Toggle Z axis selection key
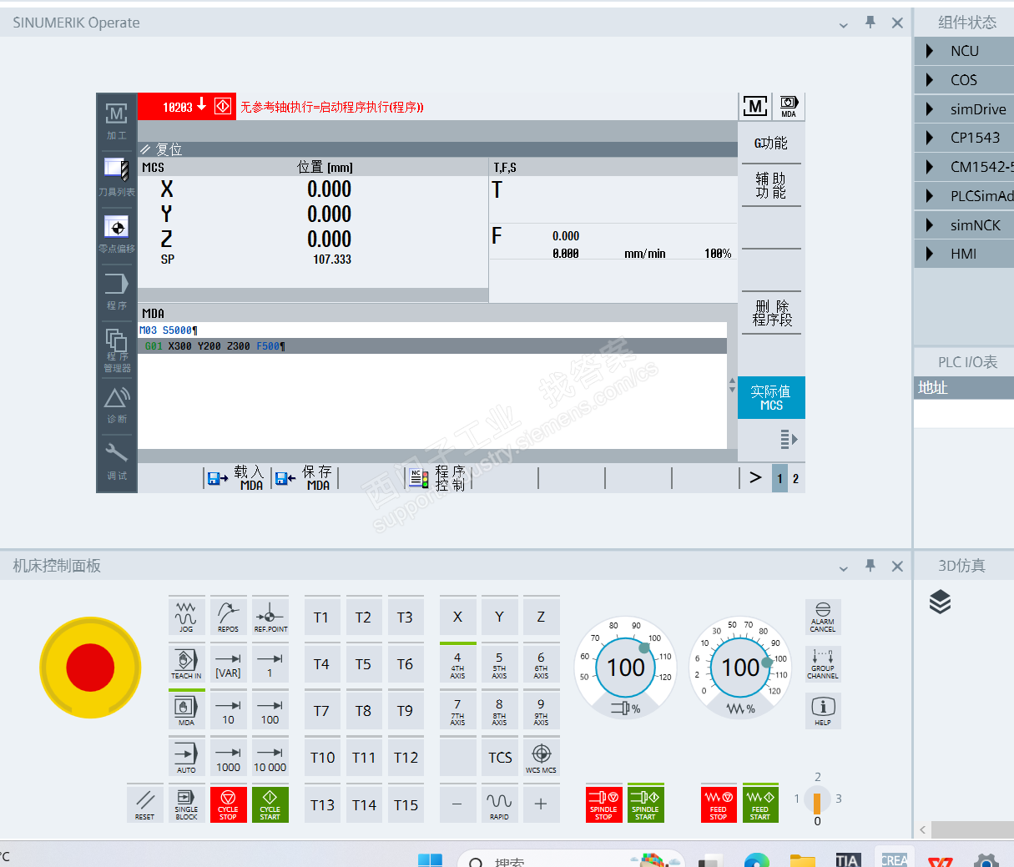Viewport: 1014px width, 867px height. (x=541, y=617)
